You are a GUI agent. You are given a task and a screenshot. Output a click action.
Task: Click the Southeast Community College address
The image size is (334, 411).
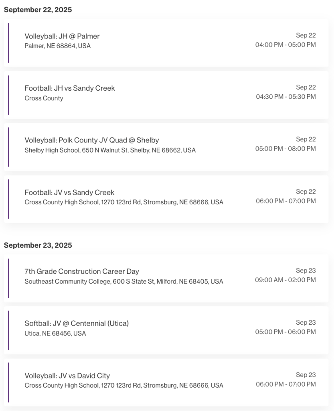[123, 282]
